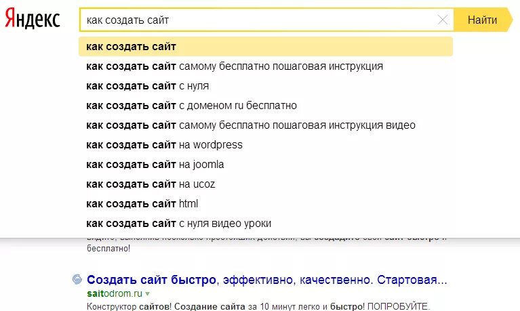Select the highlighted suggestion 'как создать сайт'
Screen dimensions: 520x311
(x=266, y=47)
